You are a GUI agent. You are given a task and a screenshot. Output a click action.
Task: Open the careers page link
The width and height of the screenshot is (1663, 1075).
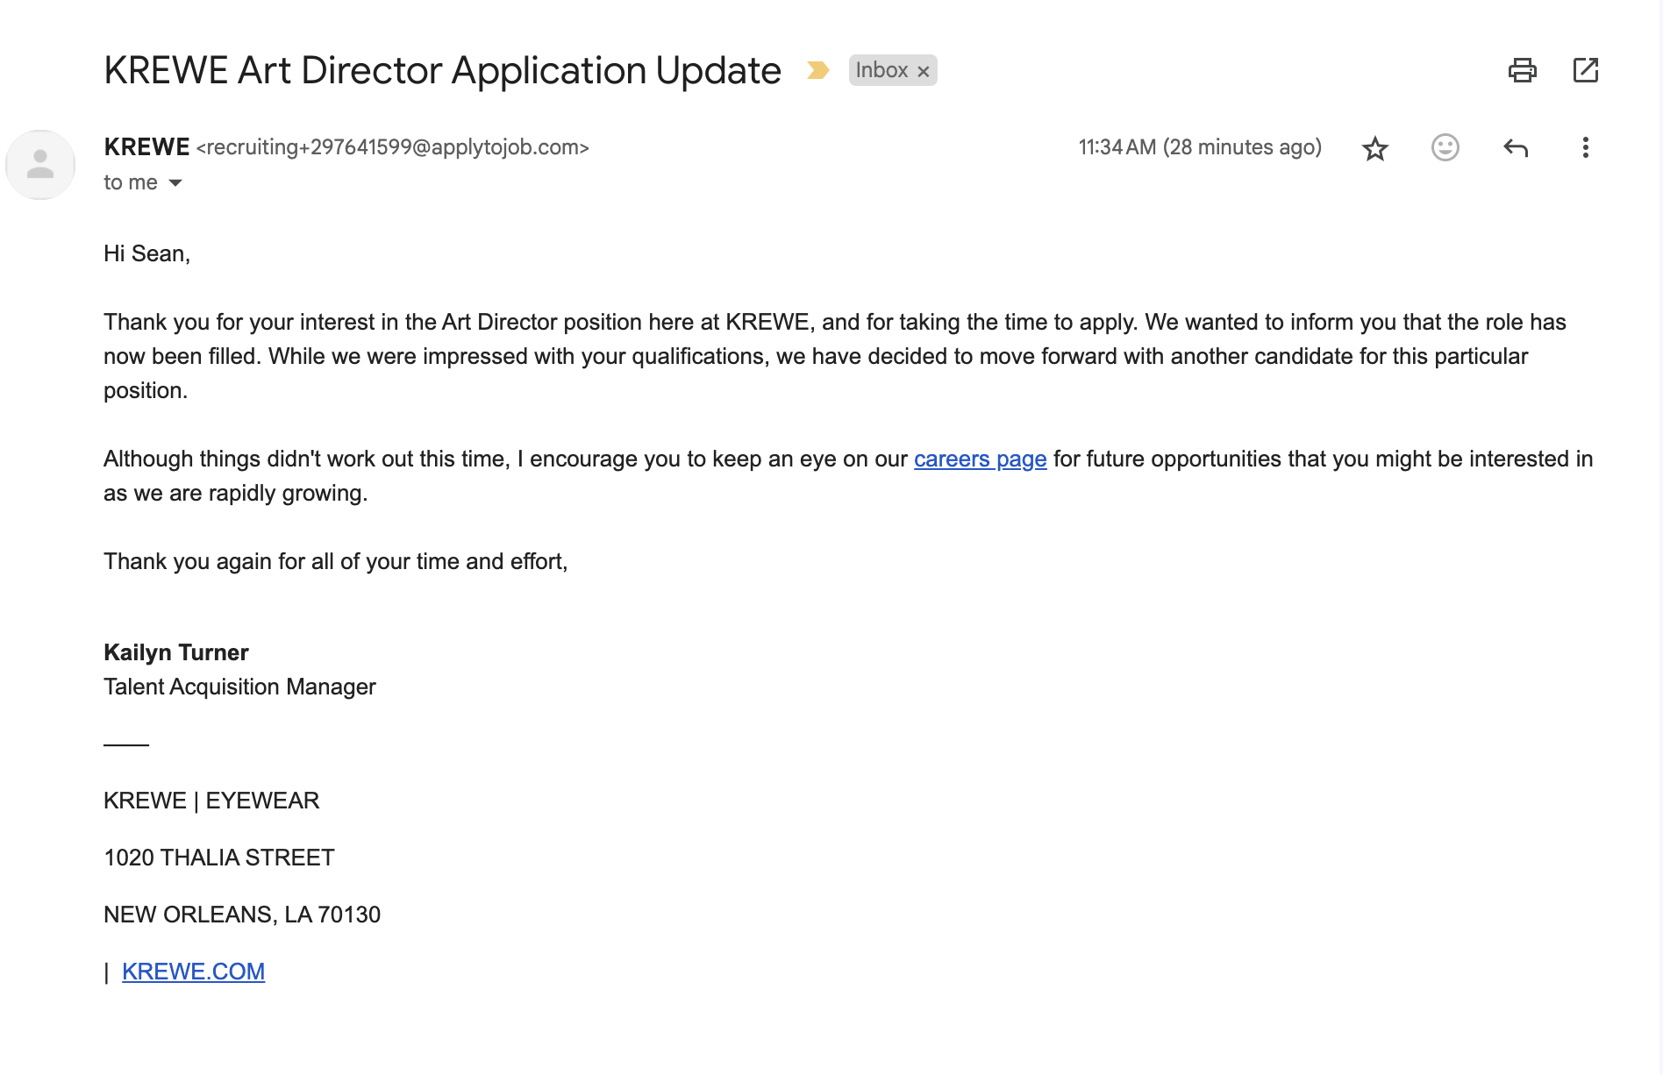(x=980, y=459)
